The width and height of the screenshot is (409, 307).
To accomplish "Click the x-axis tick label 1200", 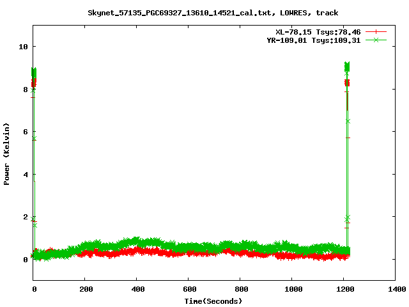I will 345,289.
